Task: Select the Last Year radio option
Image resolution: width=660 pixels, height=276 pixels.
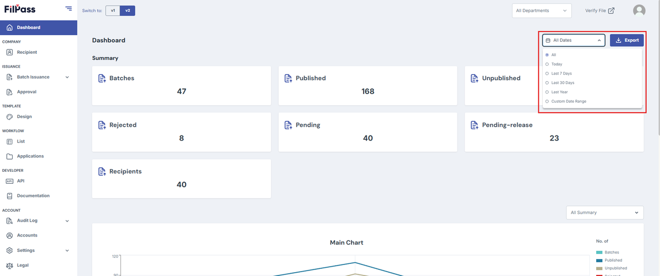Action: point(547,92)
